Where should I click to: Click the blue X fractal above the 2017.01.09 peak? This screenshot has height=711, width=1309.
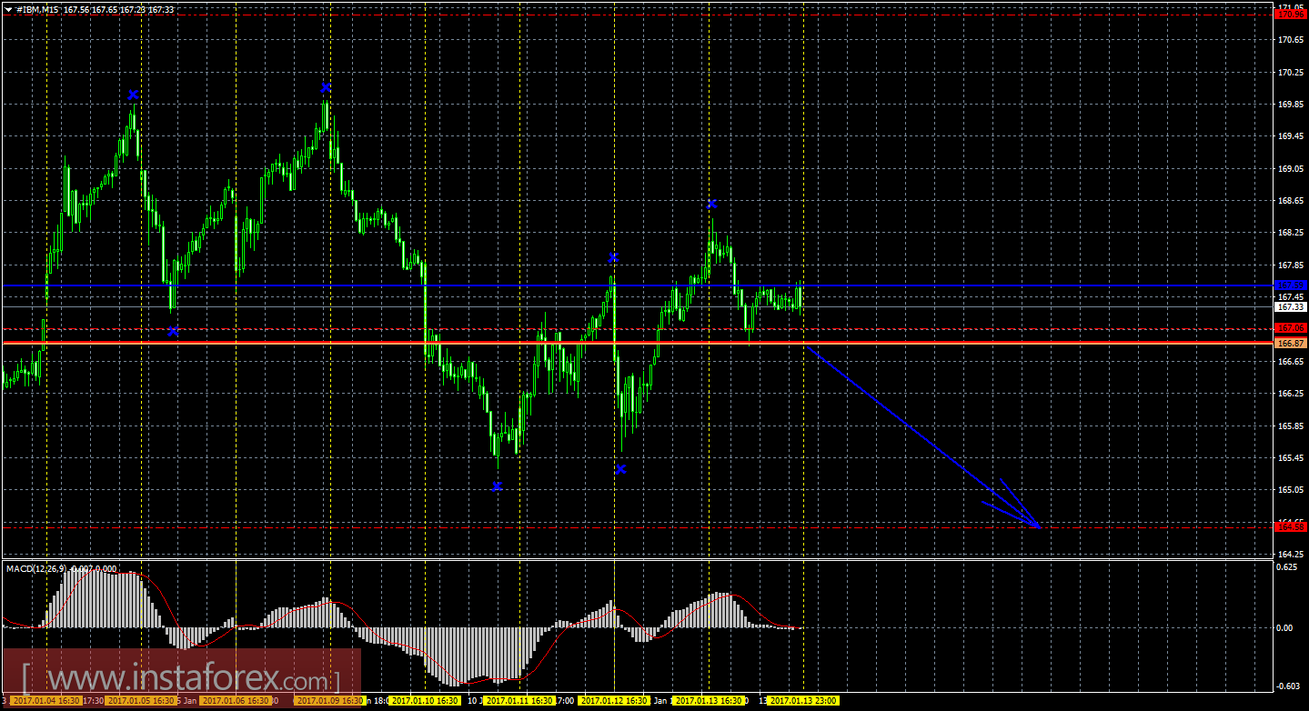(326, 87)
